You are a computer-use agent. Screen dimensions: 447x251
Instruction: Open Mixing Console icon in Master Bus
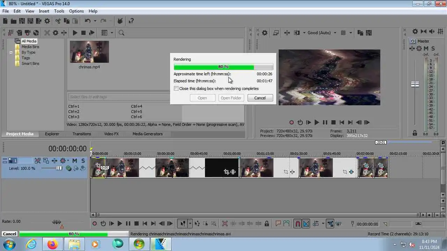440,31
